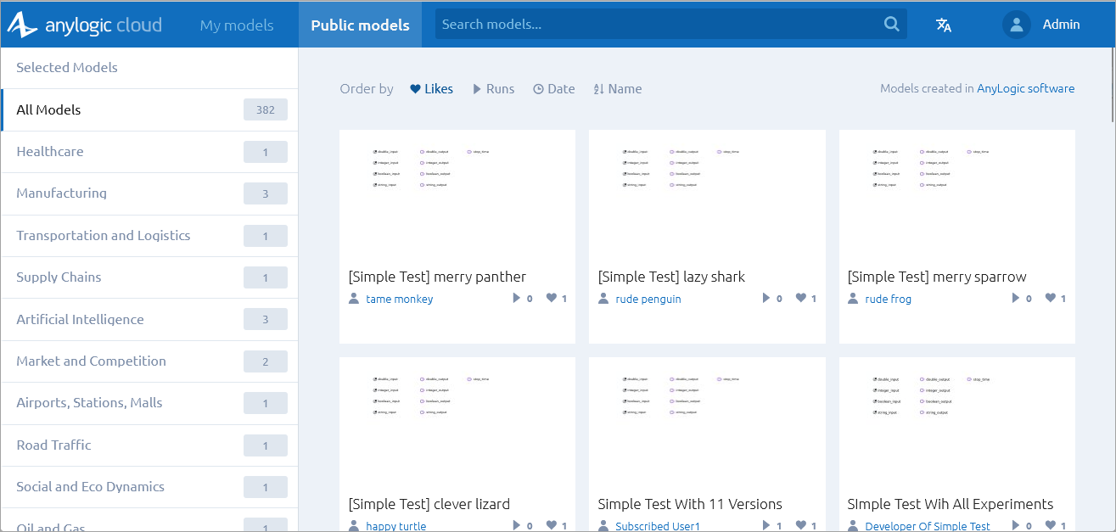Click the runs play icon on merry sparrow card
1116x532 pixels.
[x=1015, y=298]
